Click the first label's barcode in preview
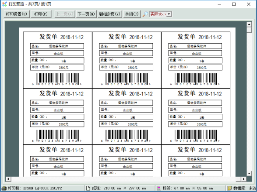The image size is (257, 192). click(57, 79)
